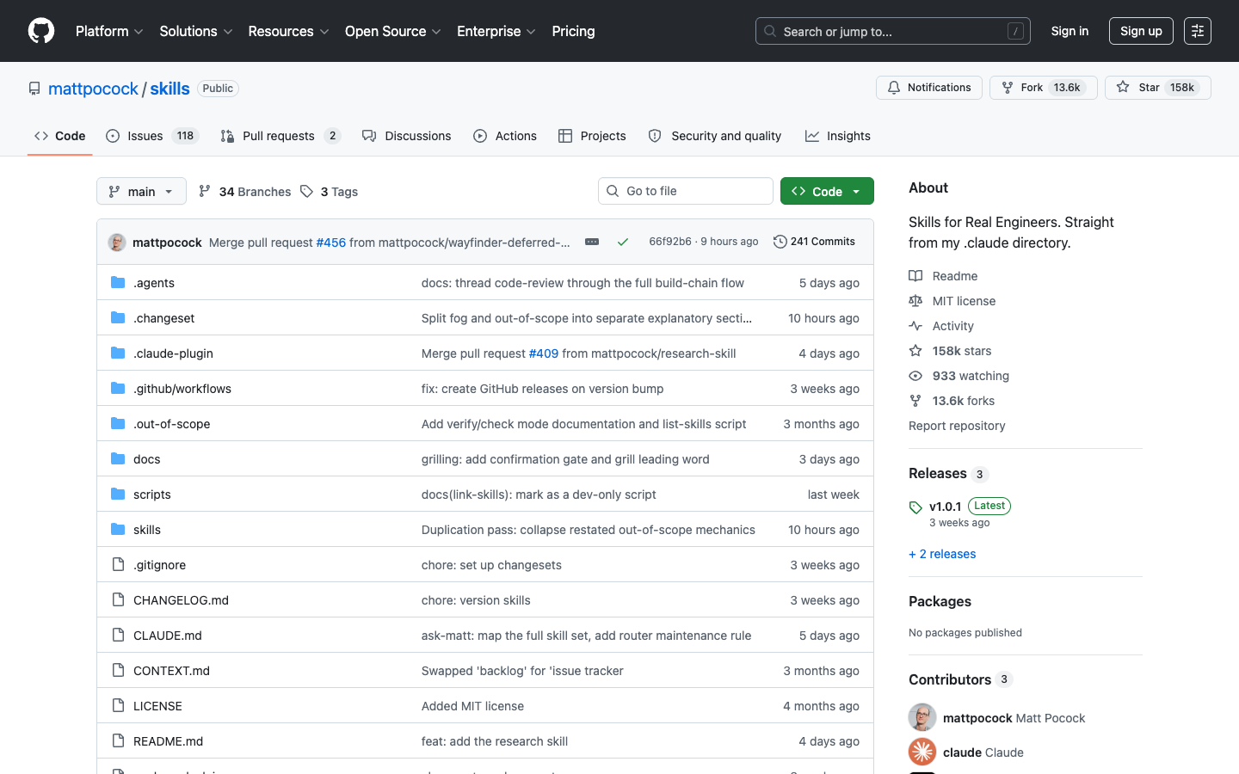1239x774 pixels.
Task: Click the star icon beside 158k stars
Action: (x=915, y=351)
